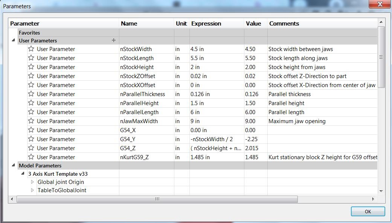Expand Global joint Origin node
Image resolution: width=392 pixels, height=223 pixels.
[x=32, y=182]
